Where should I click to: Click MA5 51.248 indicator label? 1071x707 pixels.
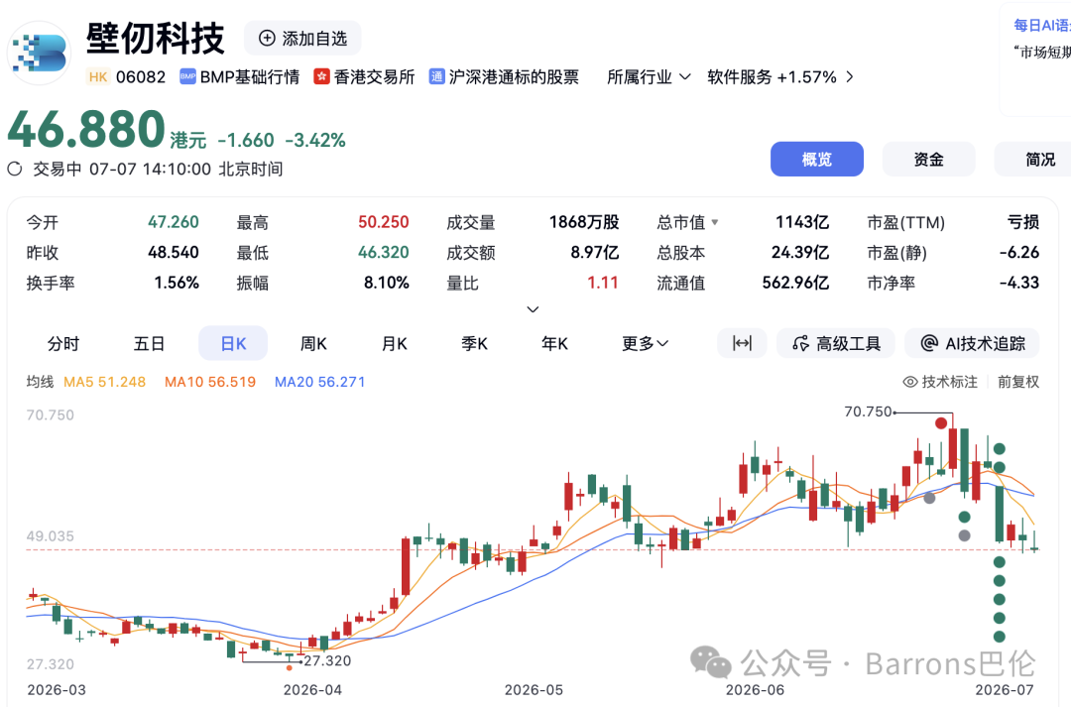[104, 382]
